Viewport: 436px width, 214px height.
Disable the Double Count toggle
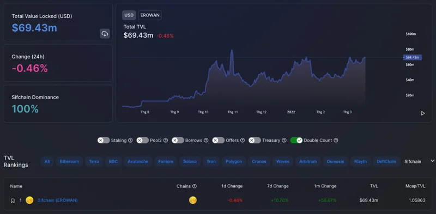click(x=296, y=140)
